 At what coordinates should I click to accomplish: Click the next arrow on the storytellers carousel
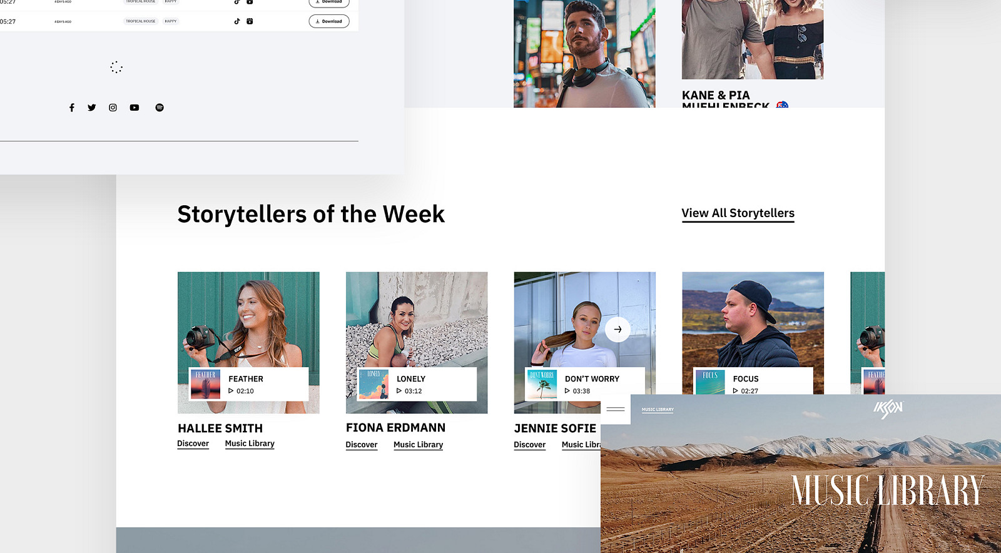[x=617, y=329]
